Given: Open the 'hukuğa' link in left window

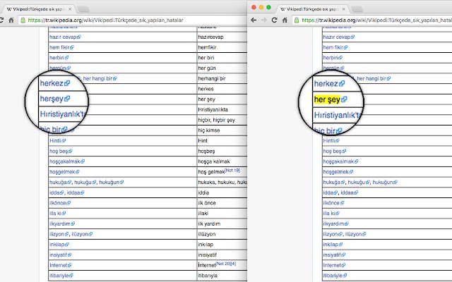Looking at the screenshot, I should (58, 182).
